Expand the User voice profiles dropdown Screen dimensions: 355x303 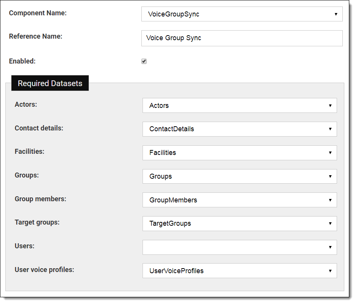coord(240,271)
